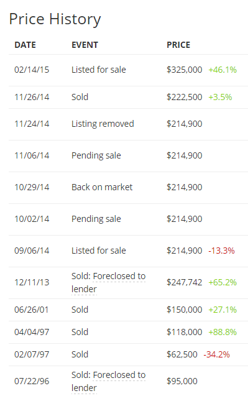248x396 pixels.
Task: Select the 11/26/14 Sold event
Action: [80, 97]
